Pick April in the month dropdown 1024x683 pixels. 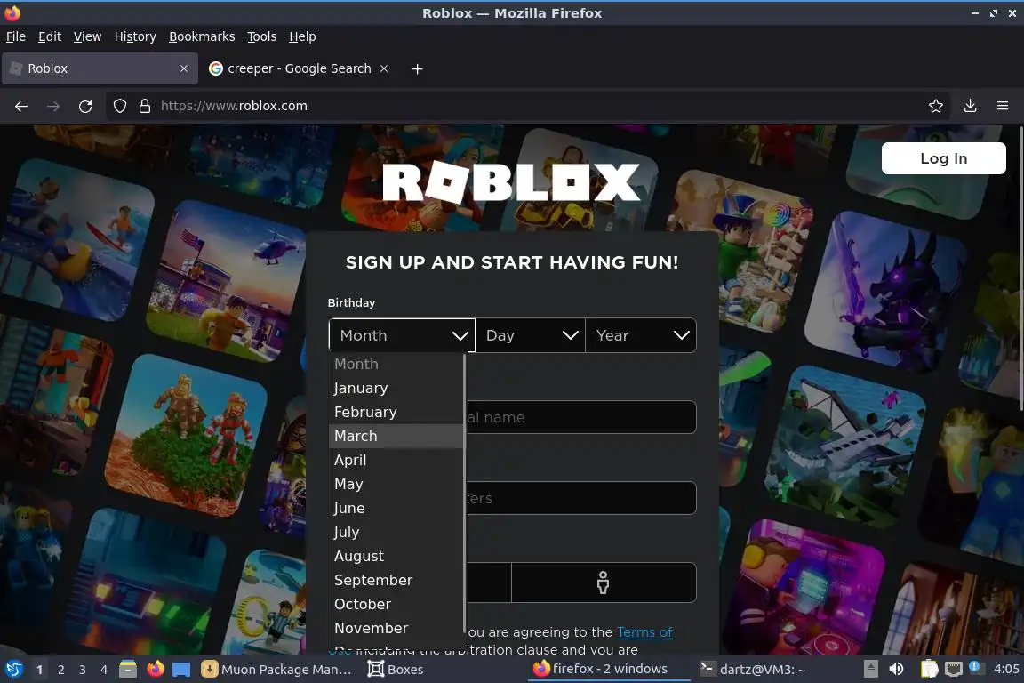pos(396,460)
